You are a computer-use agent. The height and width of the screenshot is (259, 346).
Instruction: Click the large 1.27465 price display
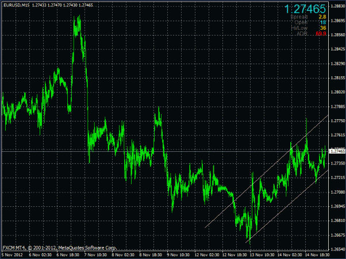[305, 9]
